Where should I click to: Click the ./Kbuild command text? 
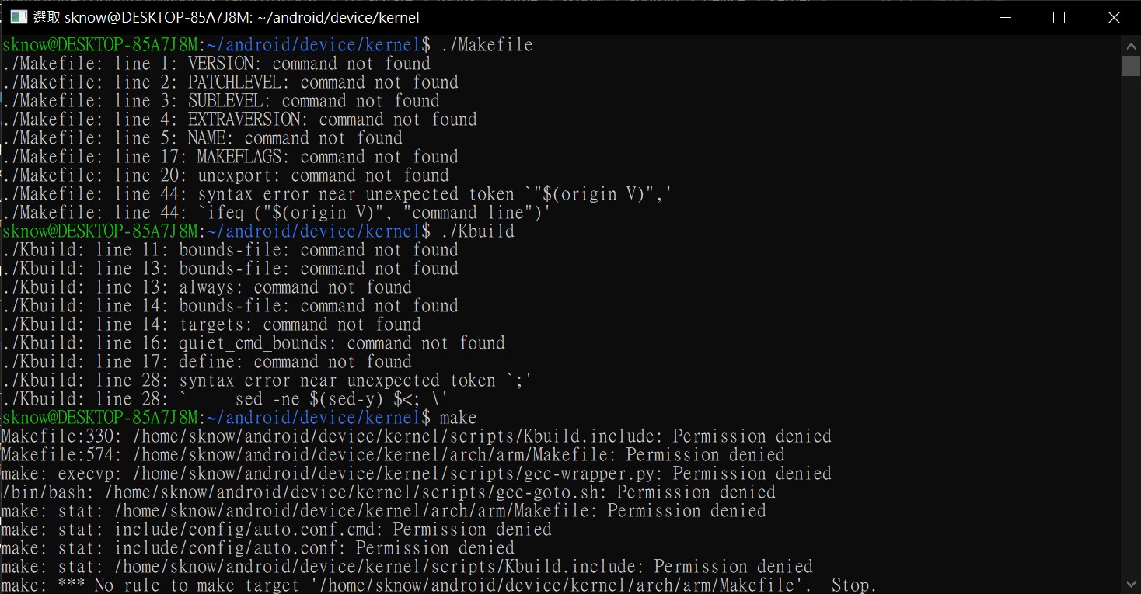click(x=477, y=231)
